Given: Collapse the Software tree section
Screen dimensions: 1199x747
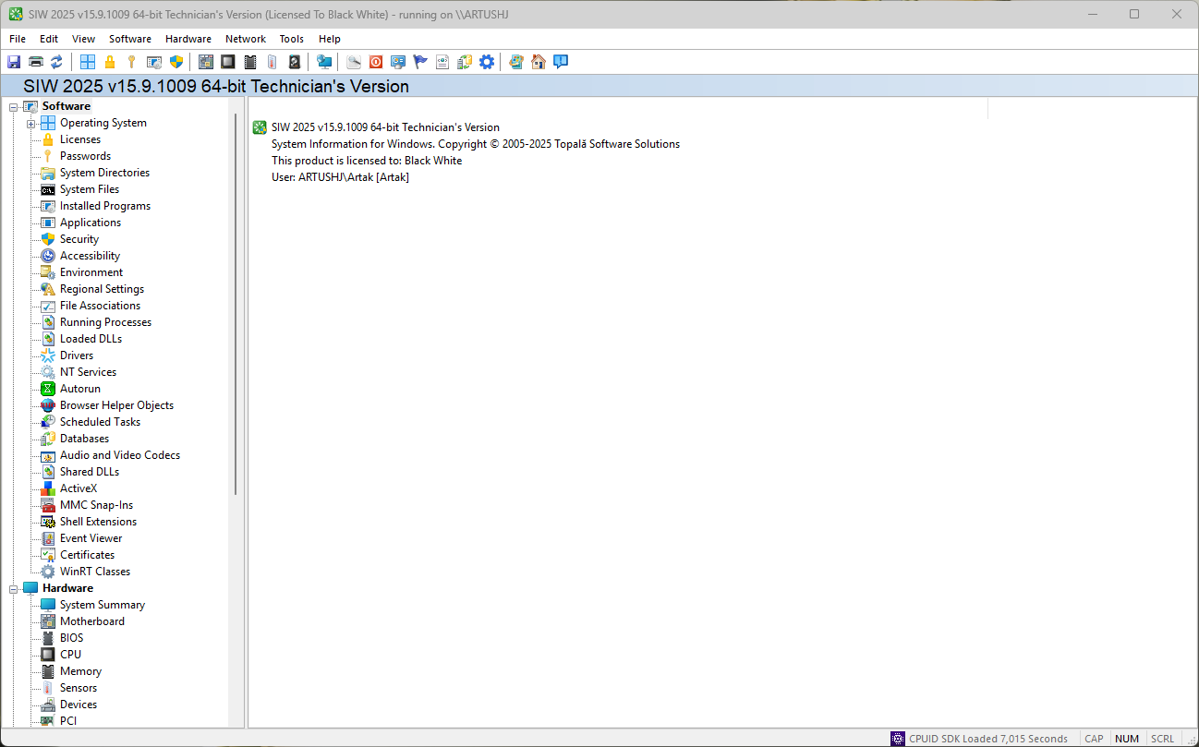Looking at the screenshot, I should pyautogui.click(x=14, y=106).
